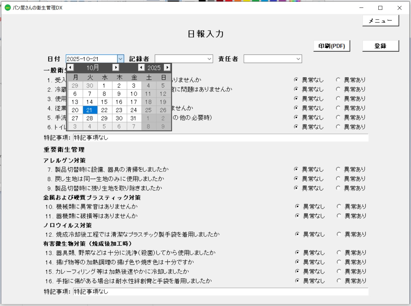This screenshot has height=306, width=411.
Task: Click previous year arrow in calendar
Action: pyautogui.click(x=141, y=68)
